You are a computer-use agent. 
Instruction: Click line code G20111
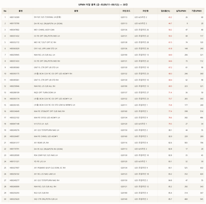124,105
